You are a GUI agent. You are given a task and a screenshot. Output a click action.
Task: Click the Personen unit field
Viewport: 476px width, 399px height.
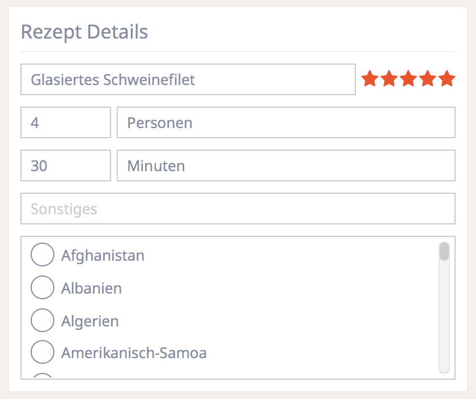pyautogui.click(x=286, y=122)
